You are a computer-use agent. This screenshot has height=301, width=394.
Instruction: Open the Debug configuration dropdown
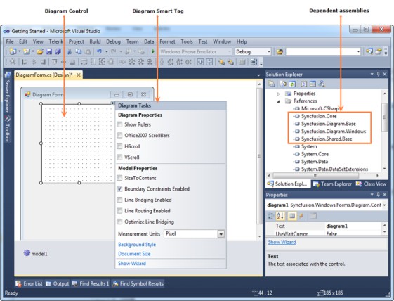click(x=268, y=51)
